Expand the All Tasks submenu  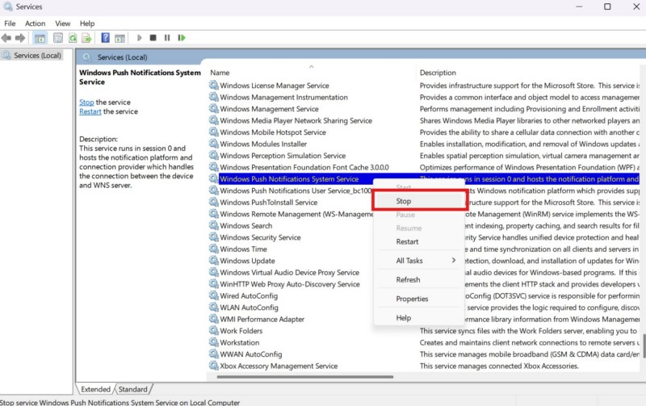(x=420, y=261)
